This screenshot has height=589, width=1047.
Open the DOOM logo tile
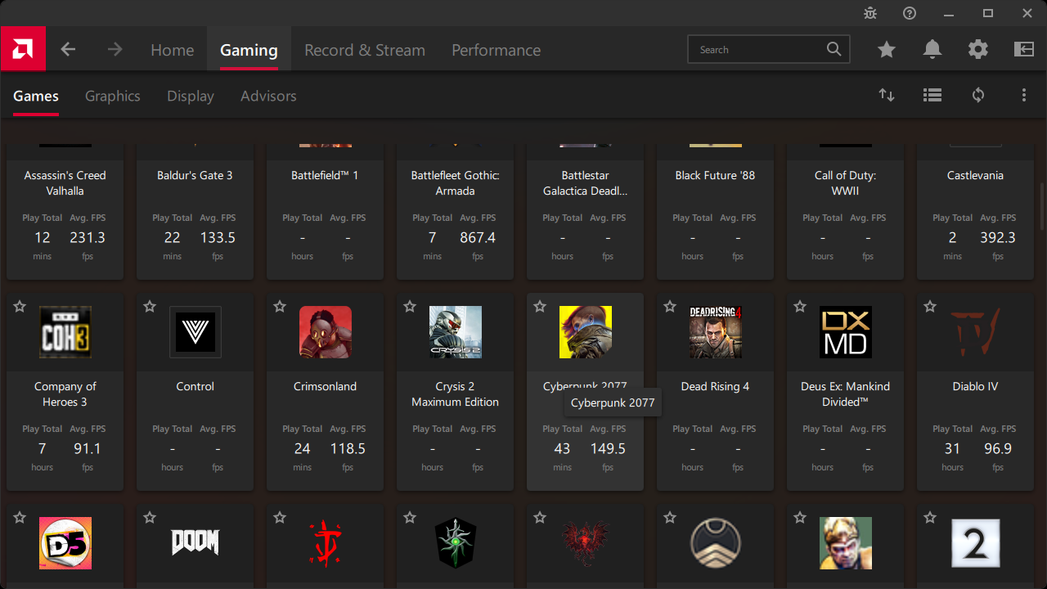coord(195,543)
